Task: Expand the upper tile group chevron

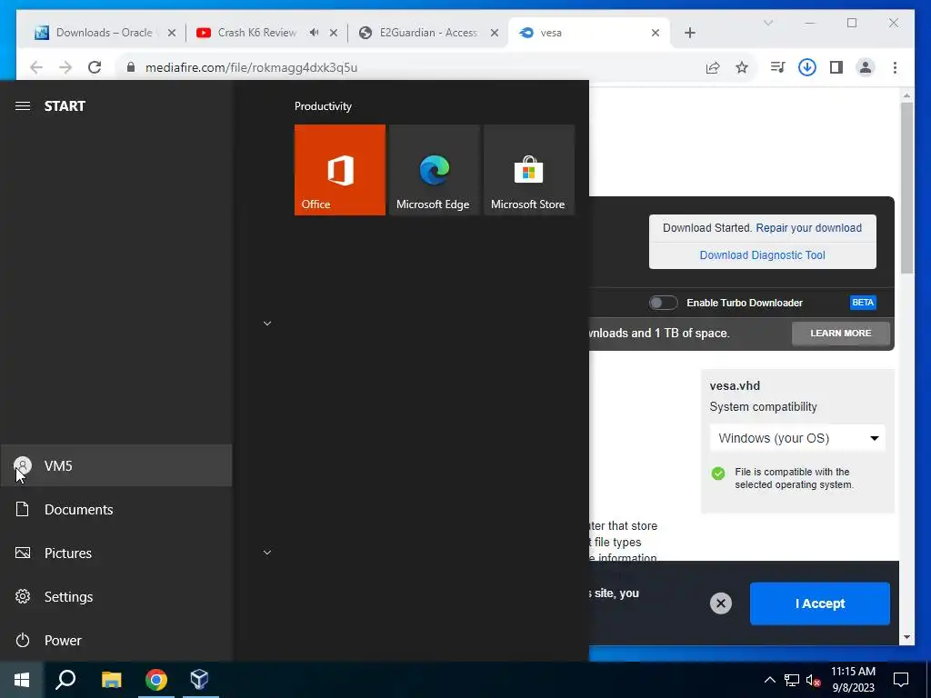Action: (267, 324)
